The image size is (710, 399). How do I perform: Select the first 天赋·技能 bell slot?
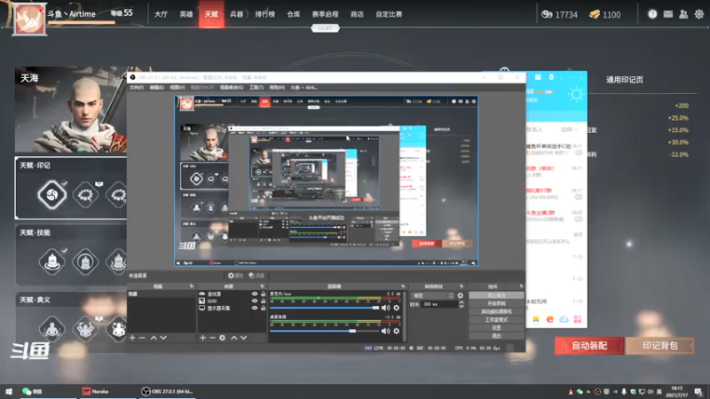(x=52, y=262)
